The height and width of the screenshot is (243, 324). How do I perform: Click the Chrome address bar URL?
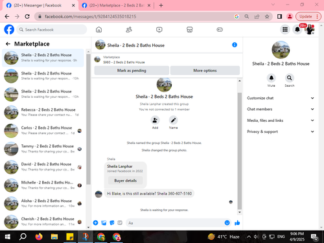[x=91, y=16]
